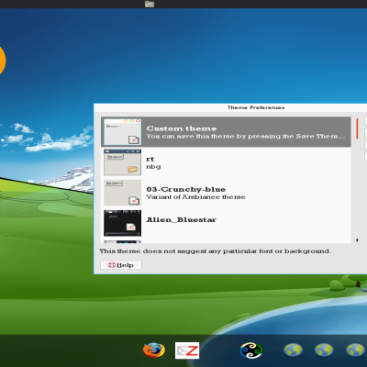Select the rt theme thumbnail
This screenshot has height=367, width=367.
tap(122, 162)
